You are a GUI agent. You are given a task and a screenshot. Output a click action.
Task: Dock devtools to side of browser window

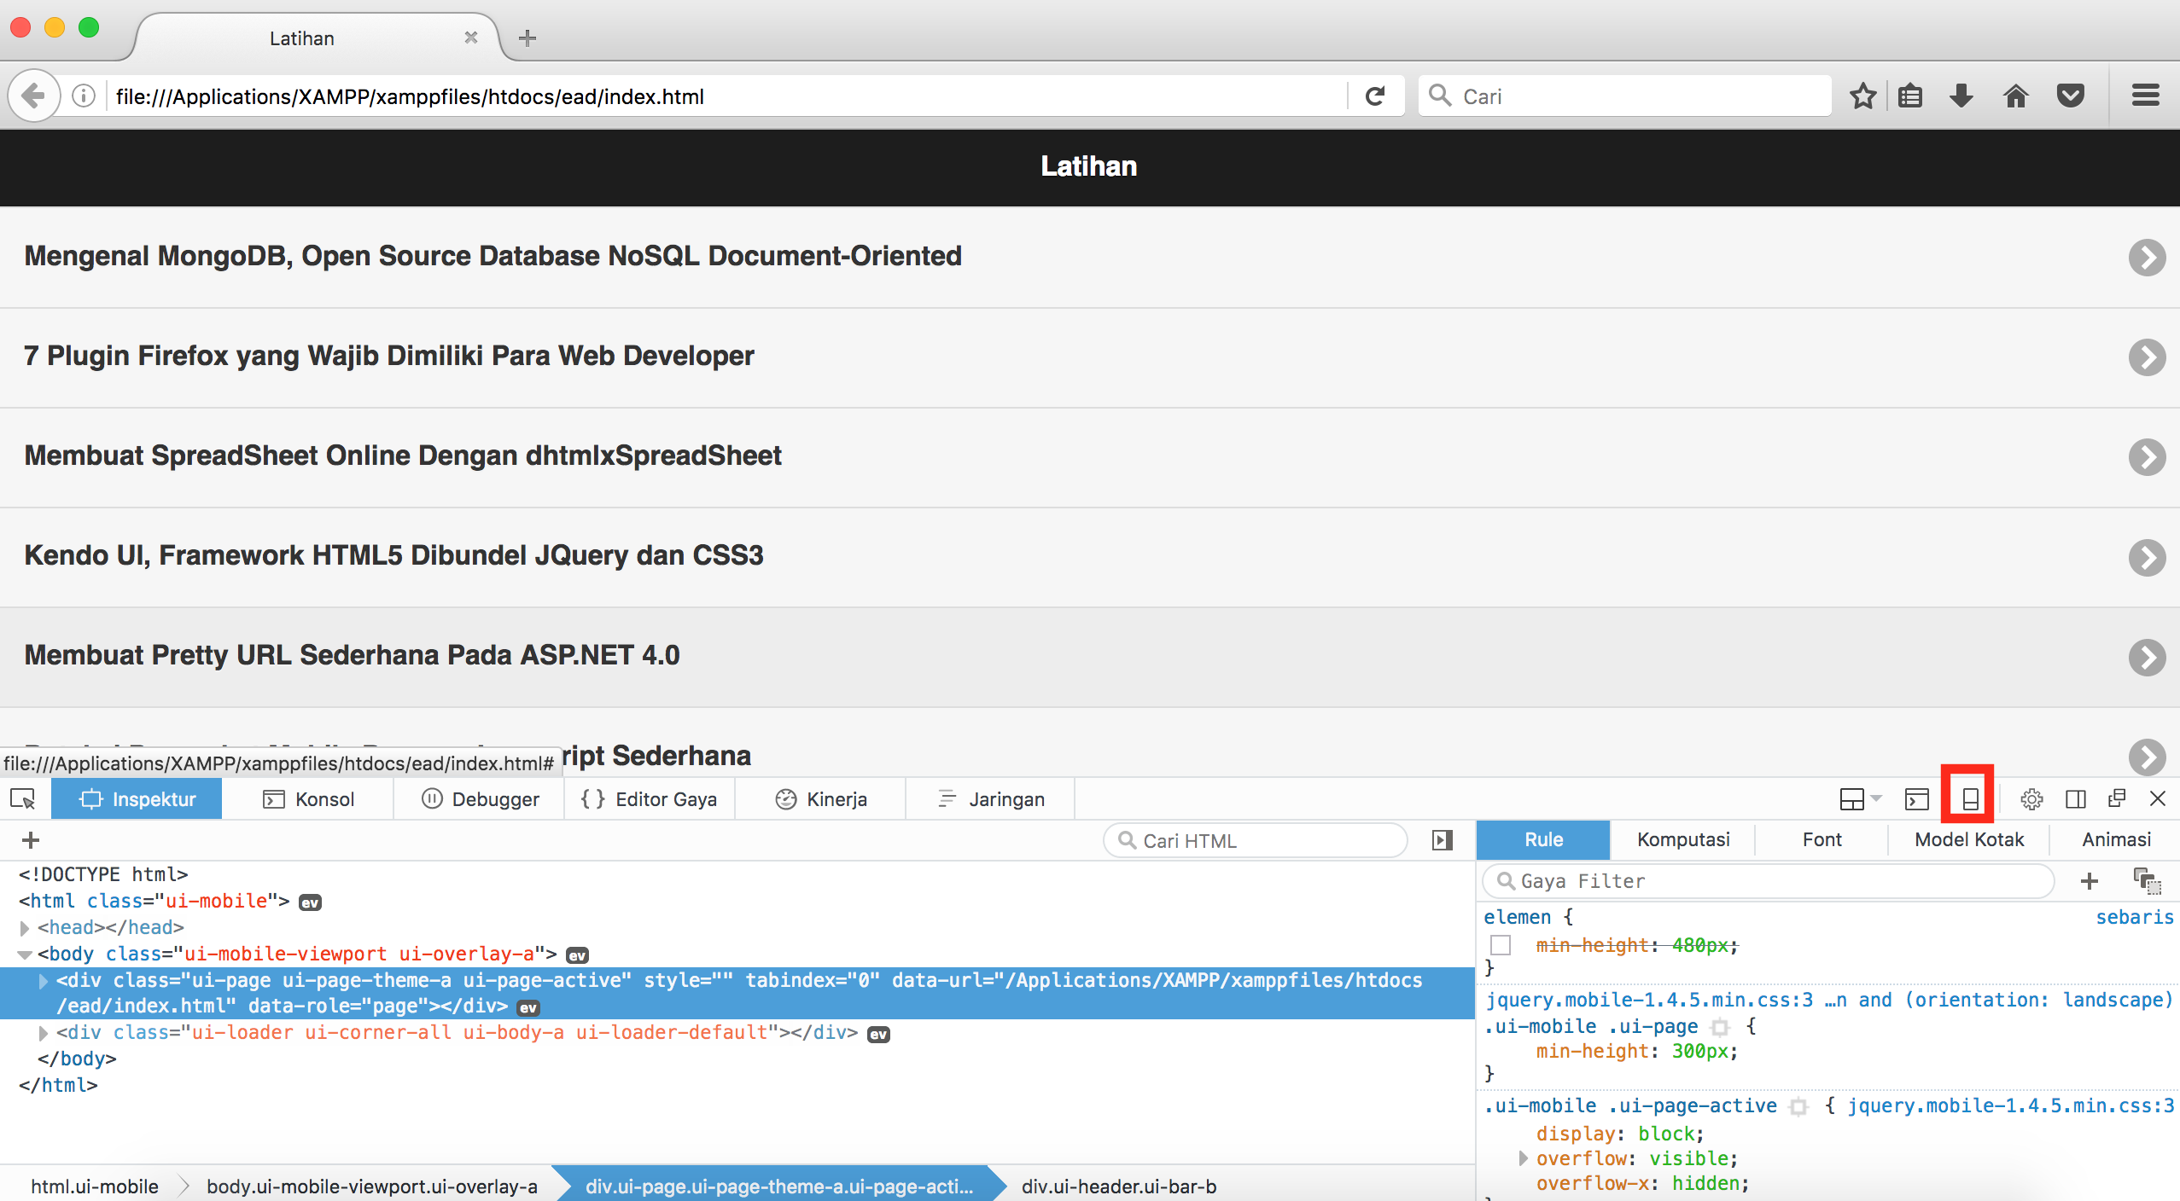(2075, 799)
